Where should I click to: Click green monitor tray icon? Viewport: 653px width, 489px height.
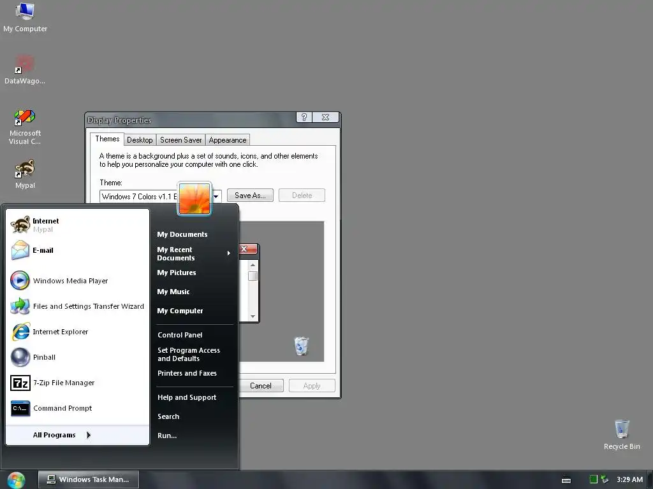594,479
